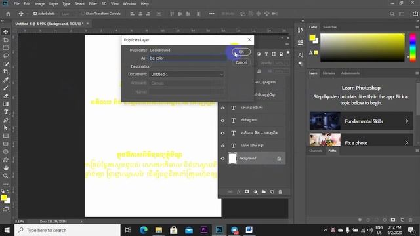Click the 'As' name field with bg color

(188, 58)
